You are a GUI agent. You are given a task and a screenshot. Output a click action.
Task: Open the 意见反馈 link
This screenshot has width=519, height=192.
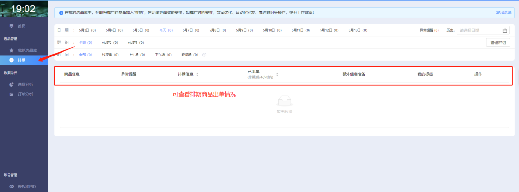(x=503, y=12)
